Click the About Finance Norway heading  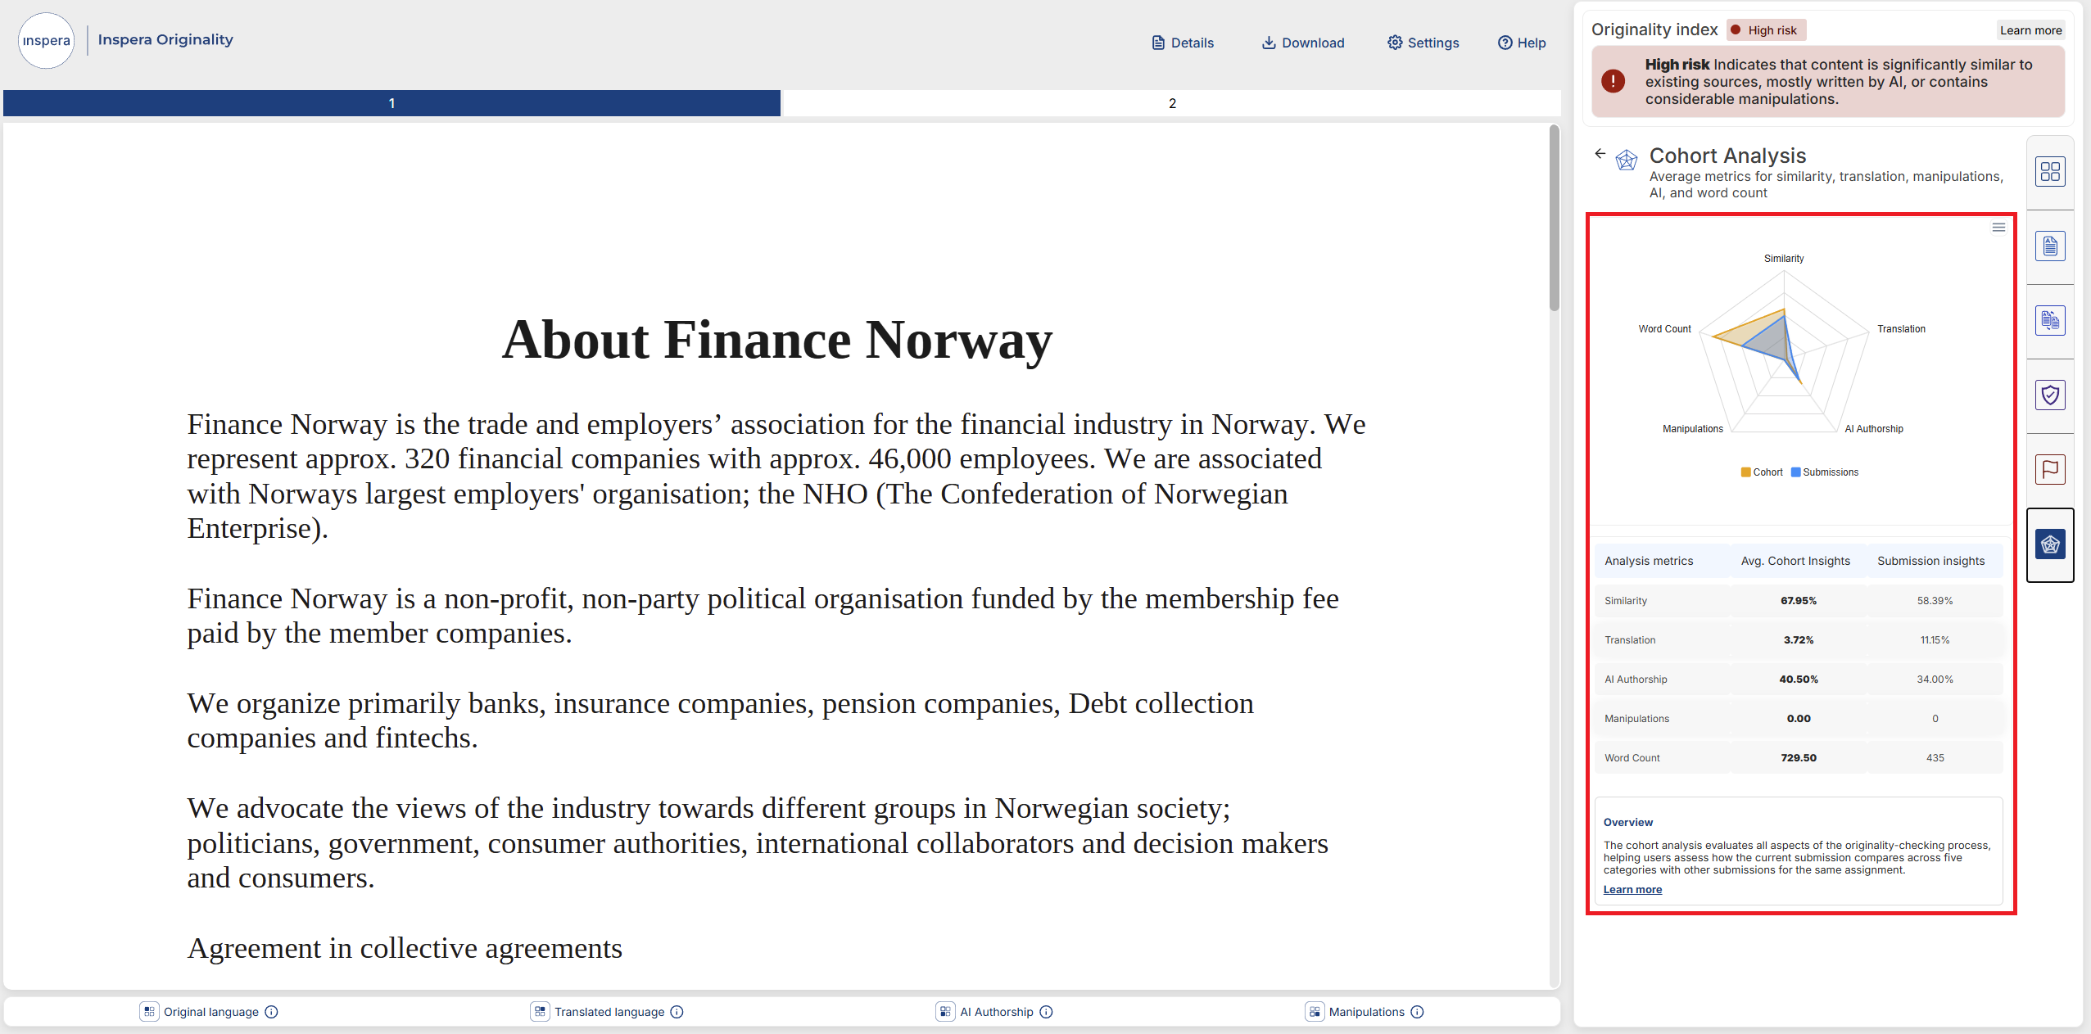click(x=776, y=340)
